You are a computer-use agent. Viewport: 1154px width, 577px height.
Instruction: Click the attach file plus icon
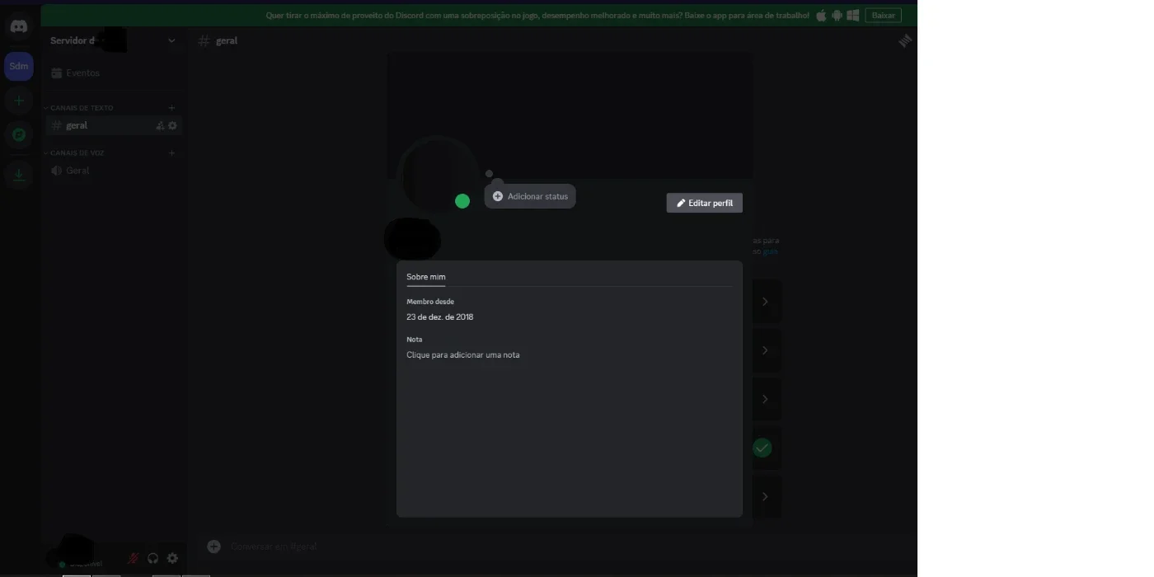coord(213,547)
